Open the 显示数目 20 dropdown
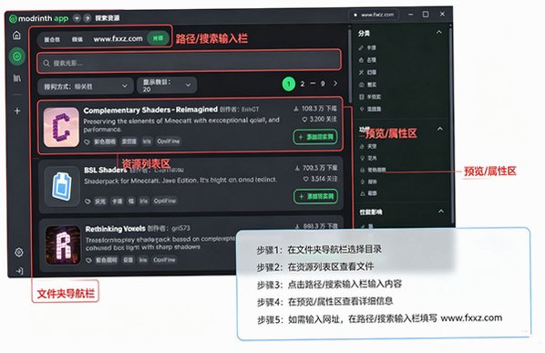Screen dimensions: 545x353 coord(167,86)
